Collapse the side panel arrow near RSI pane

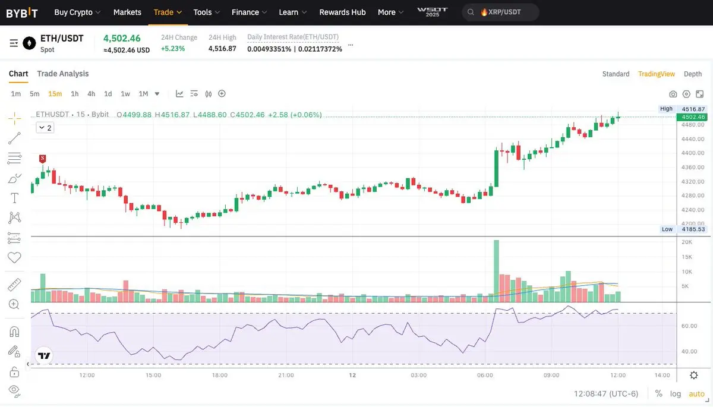tap(28, 364)
